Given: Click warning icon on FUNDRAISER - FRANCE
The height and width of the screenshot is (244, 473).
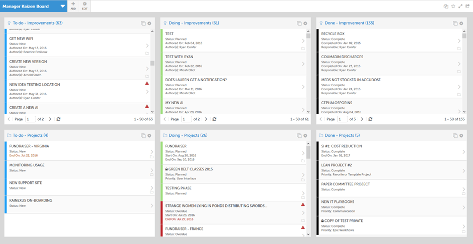Looking at the screenshot, I should [303, 227].
